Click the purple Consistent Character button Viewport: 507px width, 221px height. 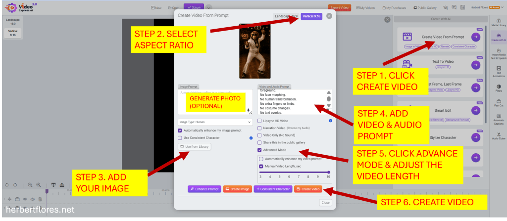point(273,189)
